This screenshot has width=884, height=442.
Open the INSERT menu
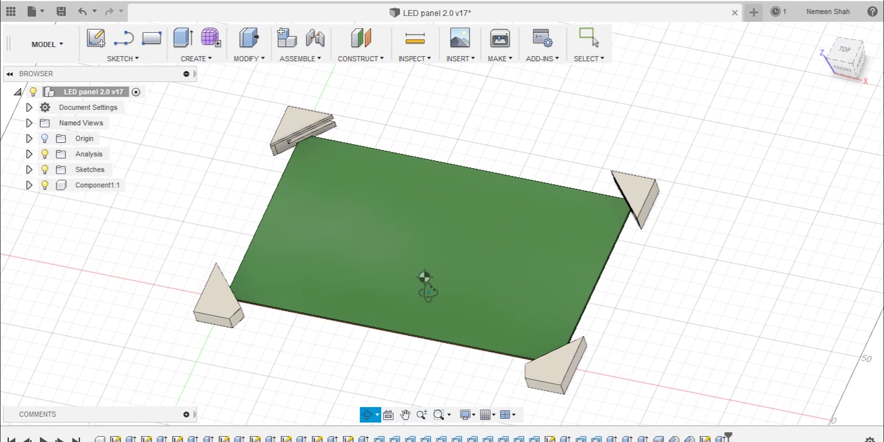coord(460,58)
